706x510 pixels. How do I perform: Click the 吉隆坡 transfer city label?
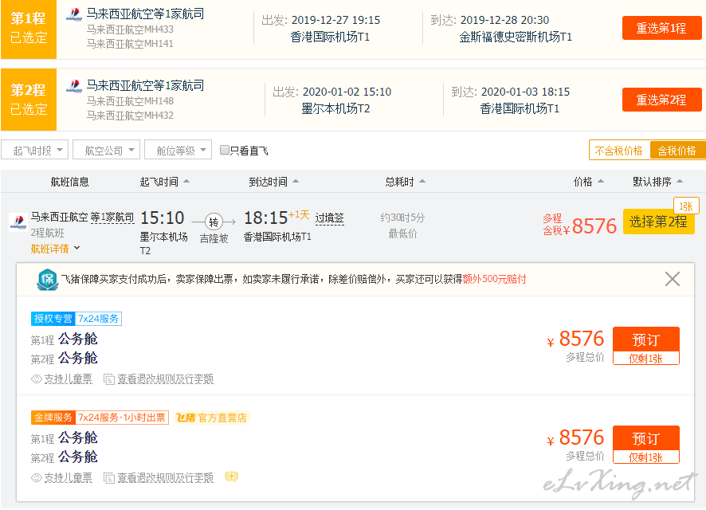pos(214,238)
